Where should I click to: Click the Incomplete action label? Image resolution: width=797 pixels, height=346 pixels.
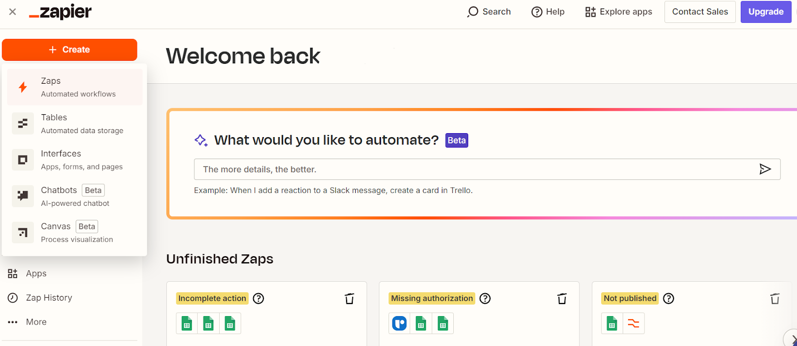212,298
